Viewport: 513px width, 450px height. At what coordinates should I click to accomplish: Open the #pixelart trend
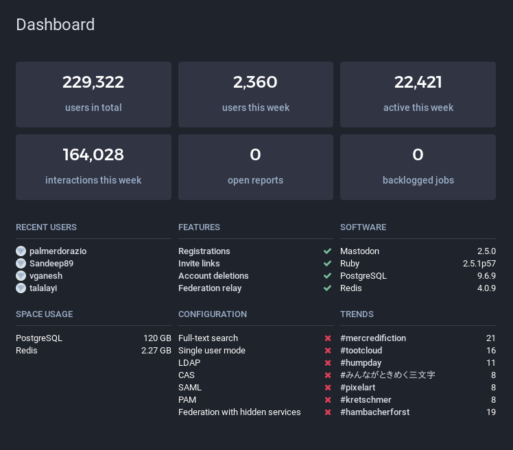[x=357, y=388]
